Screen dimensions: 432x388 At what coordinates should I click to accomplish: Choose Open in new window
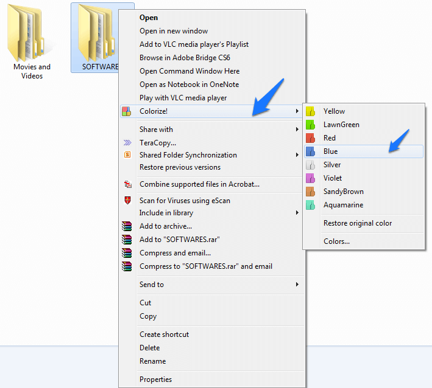(212, 31)
